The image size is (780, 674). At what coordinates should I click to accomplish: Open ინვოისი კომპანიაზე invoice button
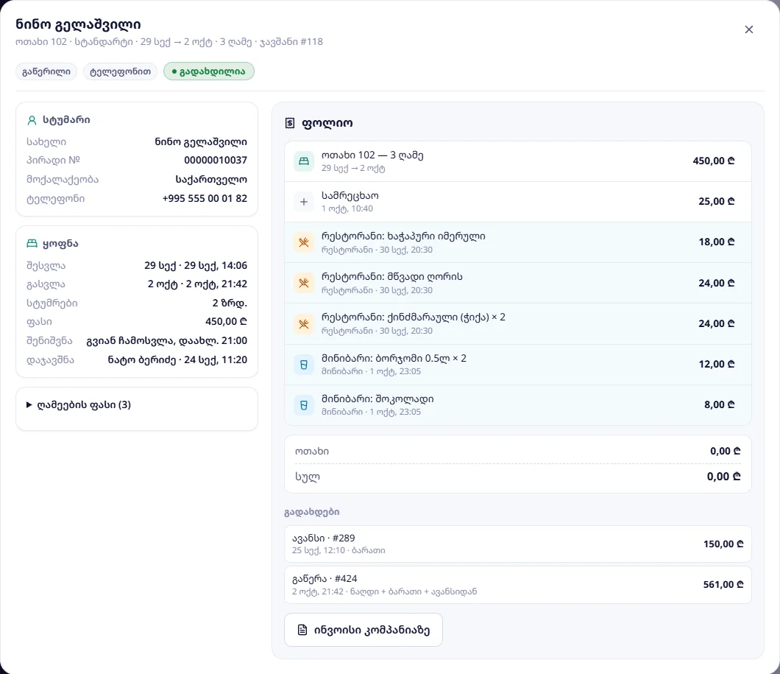pyautogui.click(x=363, y=630)
